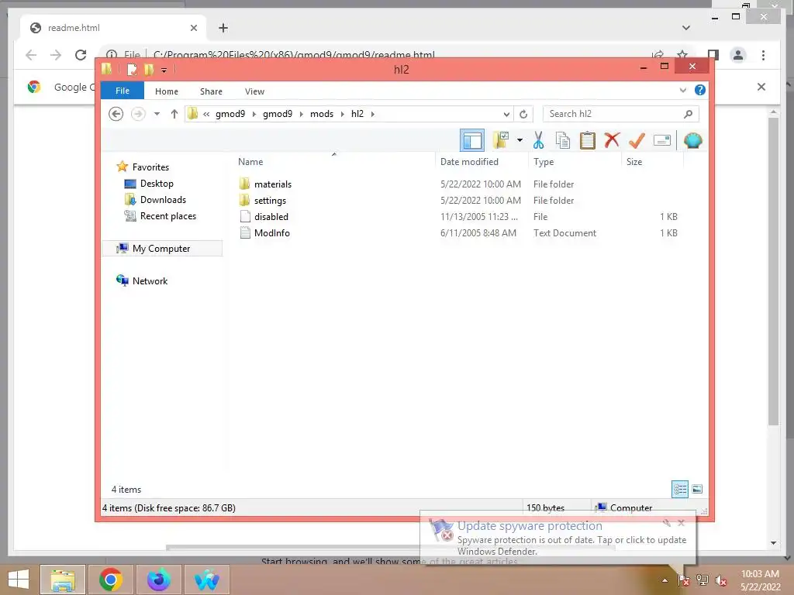
Task: Open Chrome's tab search dropdown chevron
Action: pos(685,28)
